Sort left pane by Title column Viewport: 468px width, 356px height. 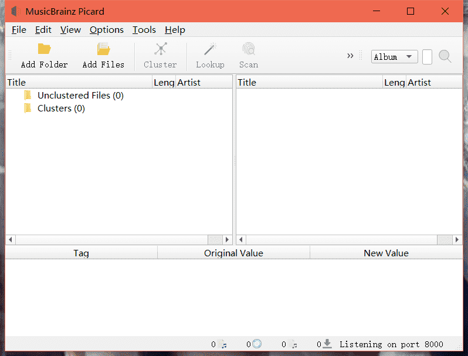coord(79,82)
